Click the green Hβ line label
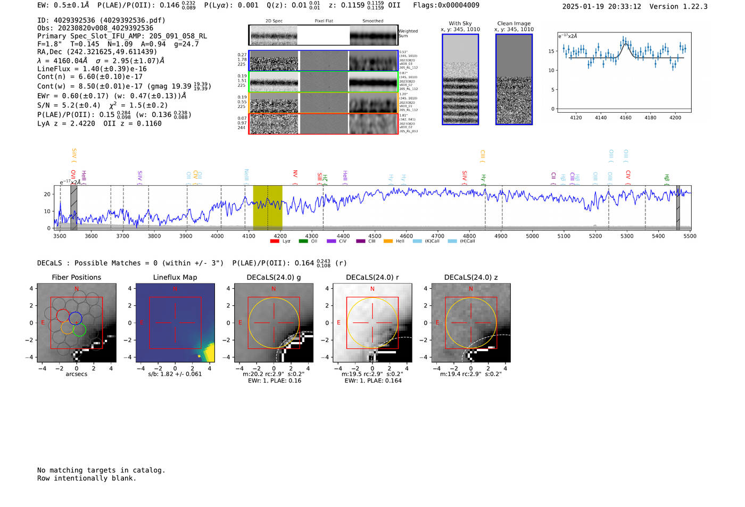 point(667,178)
